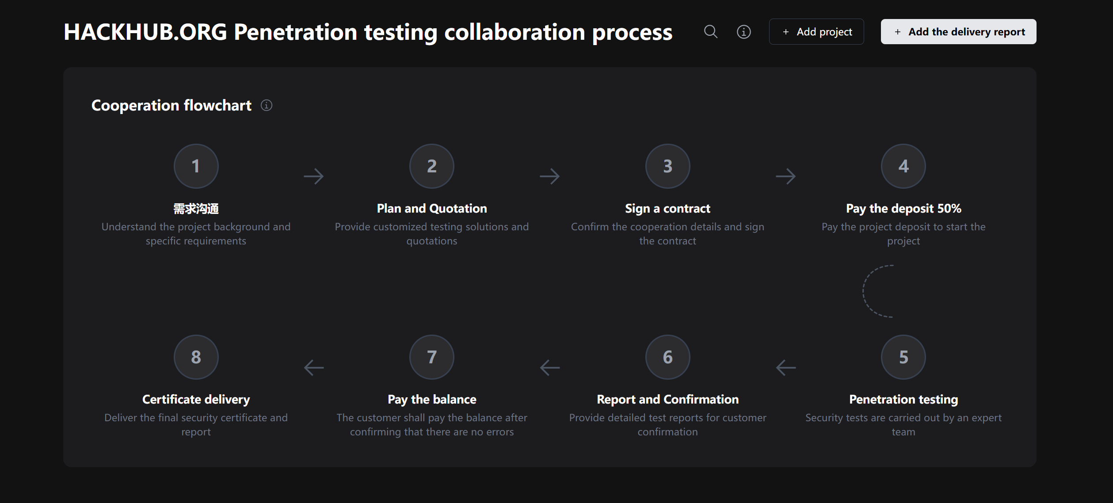Click step 5 Penetration testing circle
1113x503 pixels.
pyautogui.click(x=903, y=357)
